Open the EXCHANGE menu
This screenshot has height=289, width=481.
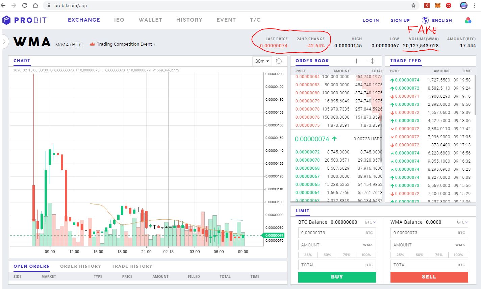[x=84, y=20]
